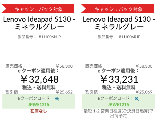
Task: Click magnifier icon beside left Eクーポンコード
Action: coord(57,99)
